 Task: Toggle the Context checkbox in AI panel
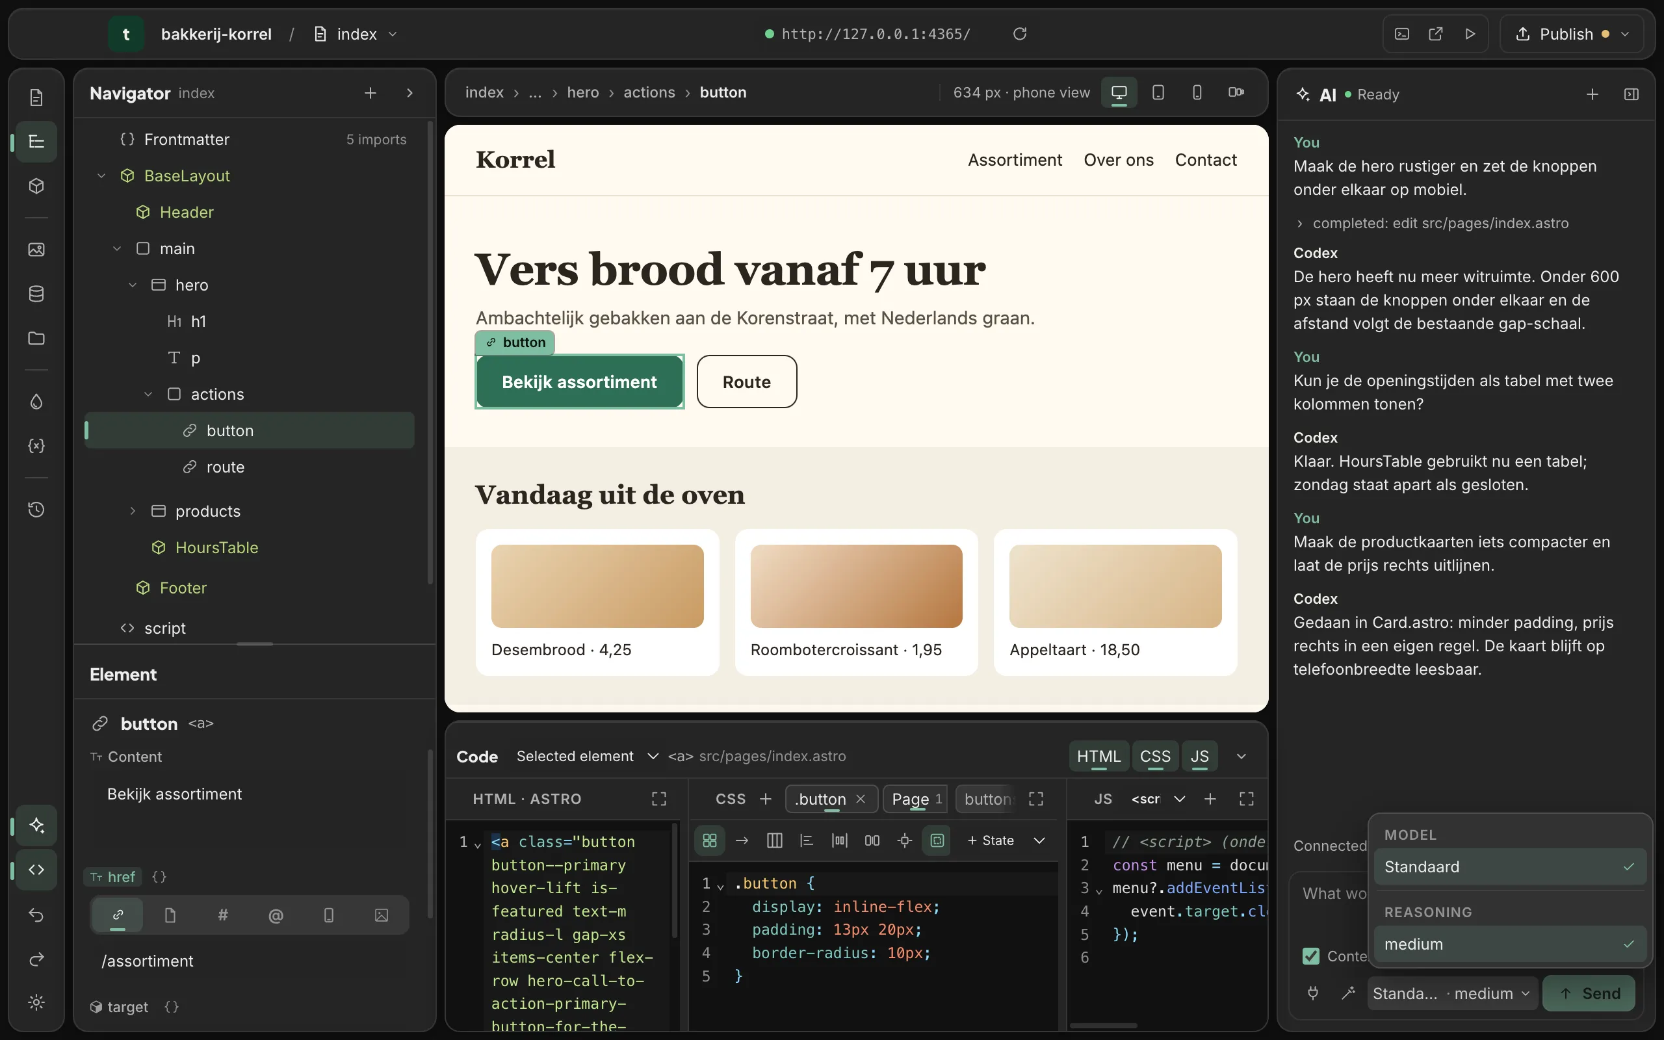coord(1310,955)
